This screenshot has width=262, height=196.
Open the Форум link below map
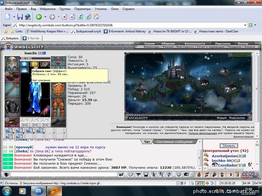click(221, 118)
